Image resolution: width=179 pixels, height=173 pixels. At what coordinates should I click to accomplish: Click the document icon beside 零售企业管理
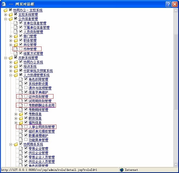point(21,148)
